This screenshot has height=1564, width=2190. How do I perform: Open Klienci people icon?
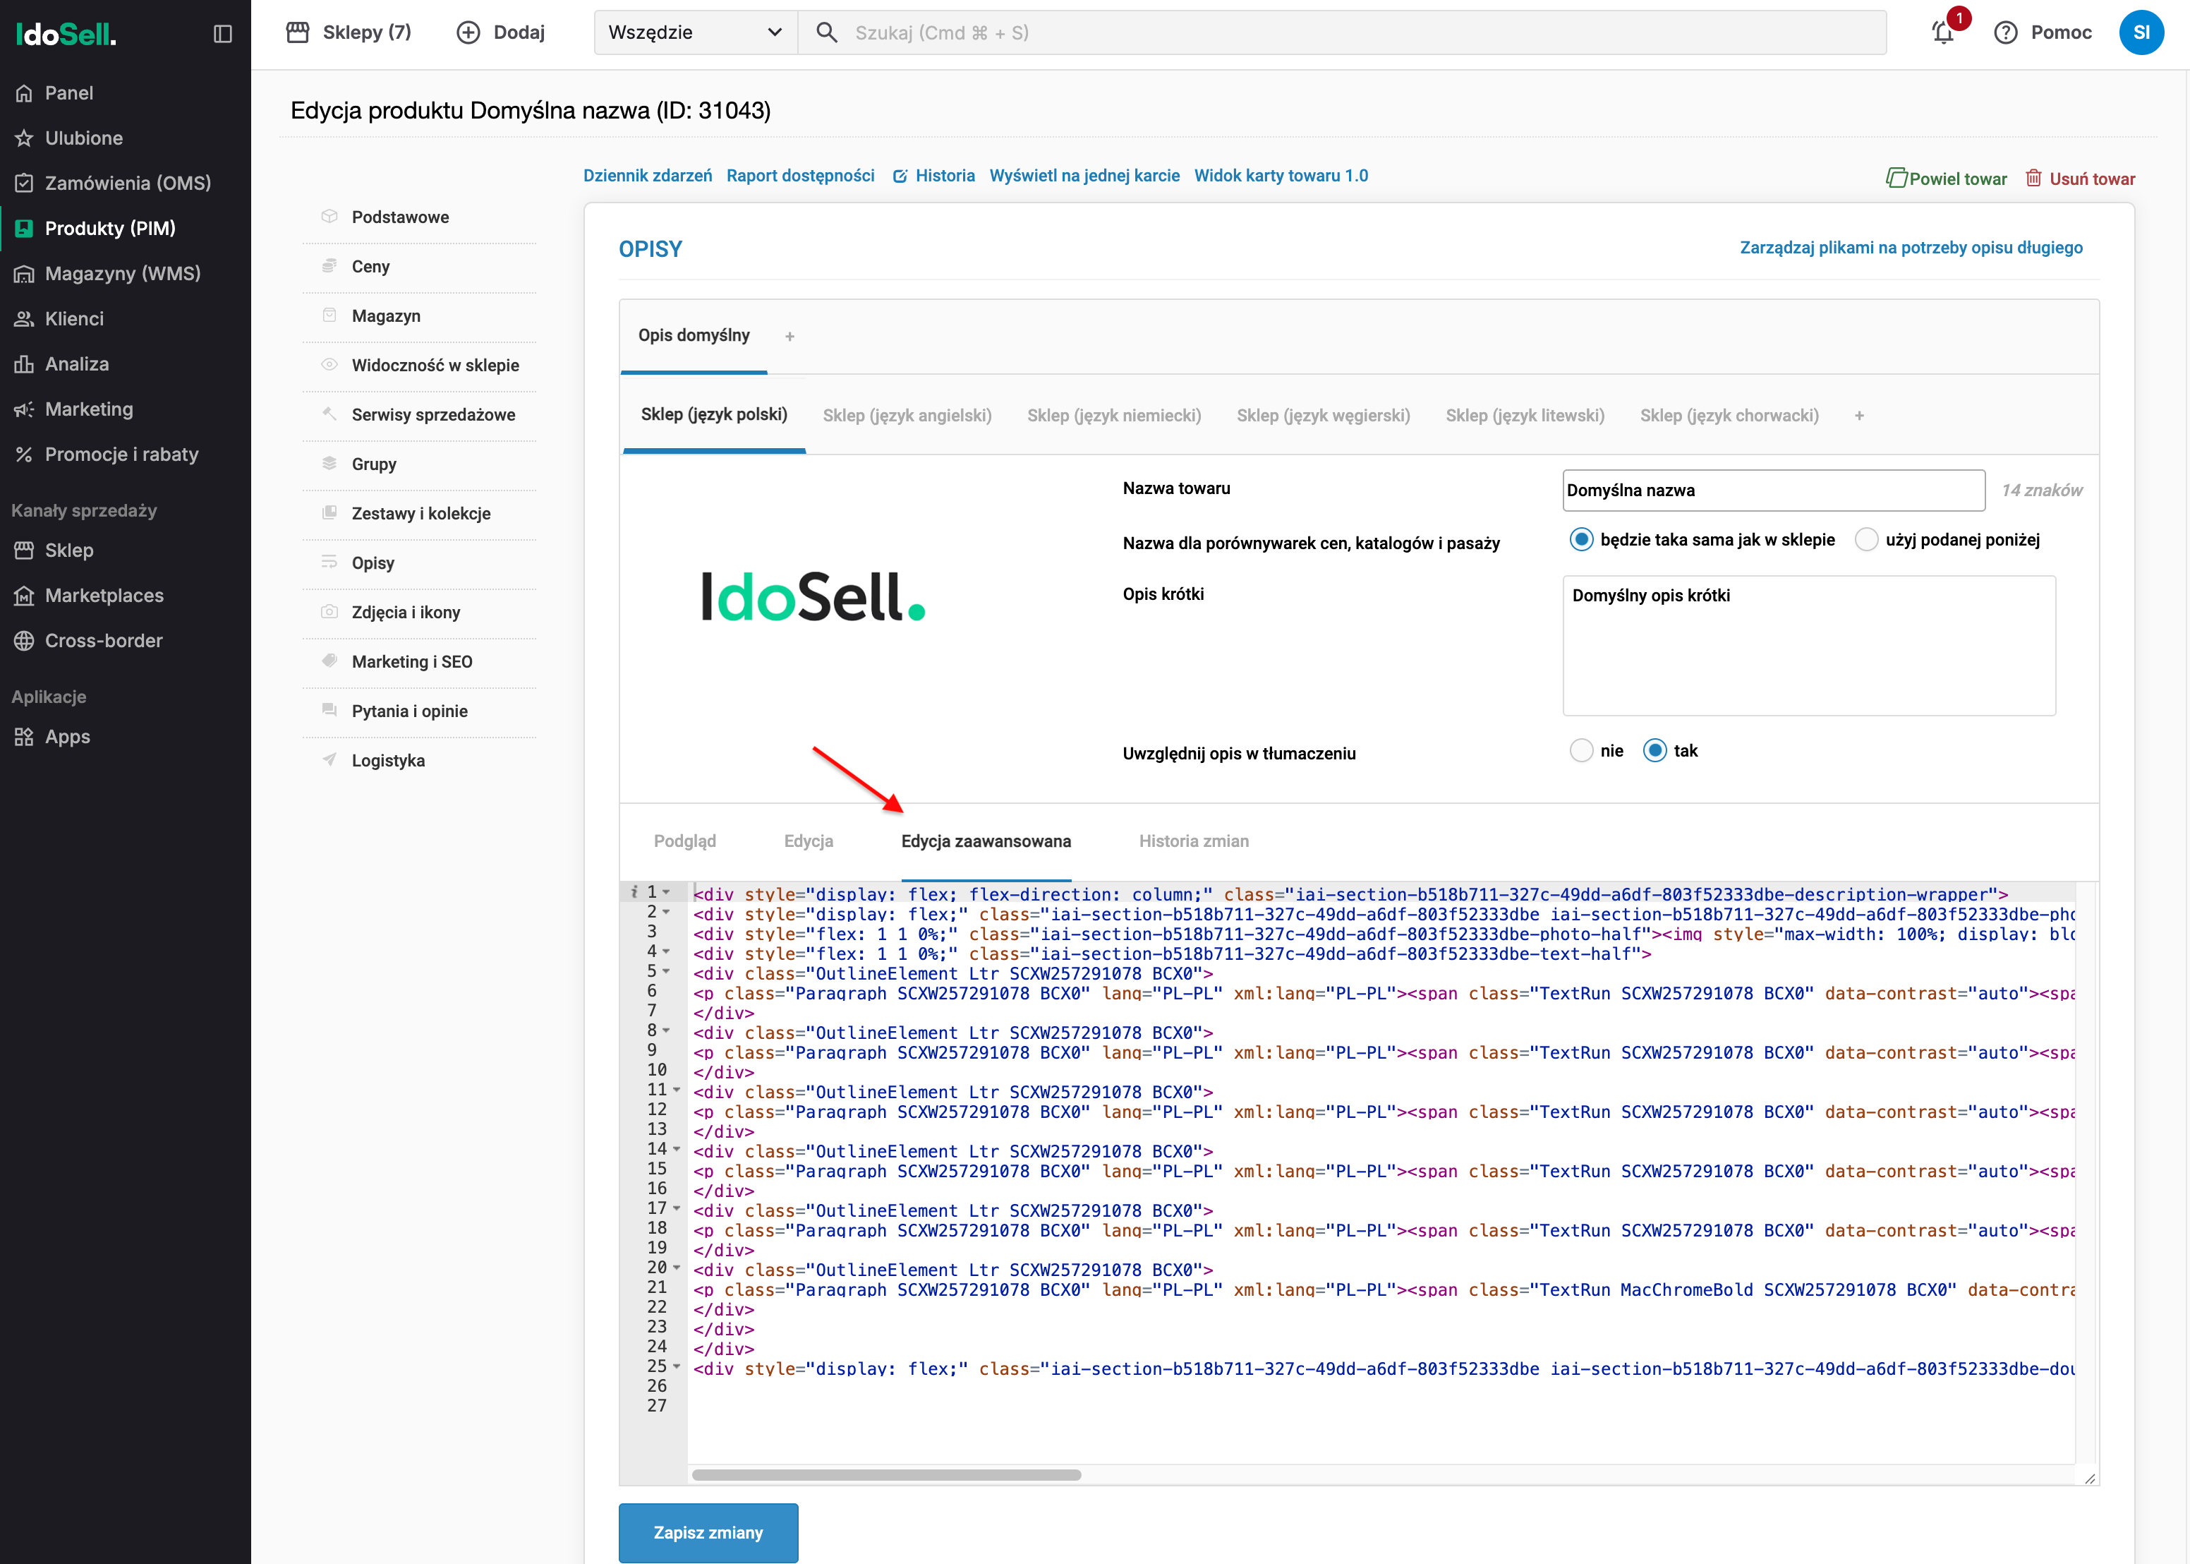pos(24,319)
